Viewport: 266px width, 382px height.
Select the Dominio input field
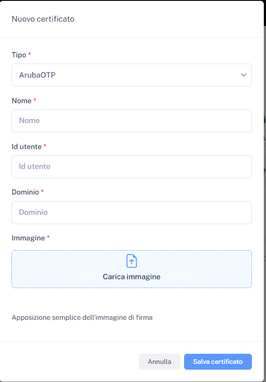[x=131, y=213]
